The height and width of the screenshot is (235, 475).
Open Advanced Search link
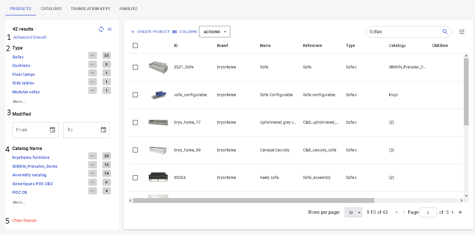coord(30,37)
